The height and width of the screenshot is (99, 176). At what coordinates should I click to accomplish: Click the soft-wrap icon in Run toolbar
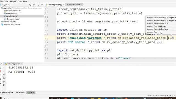click(4, 75)
